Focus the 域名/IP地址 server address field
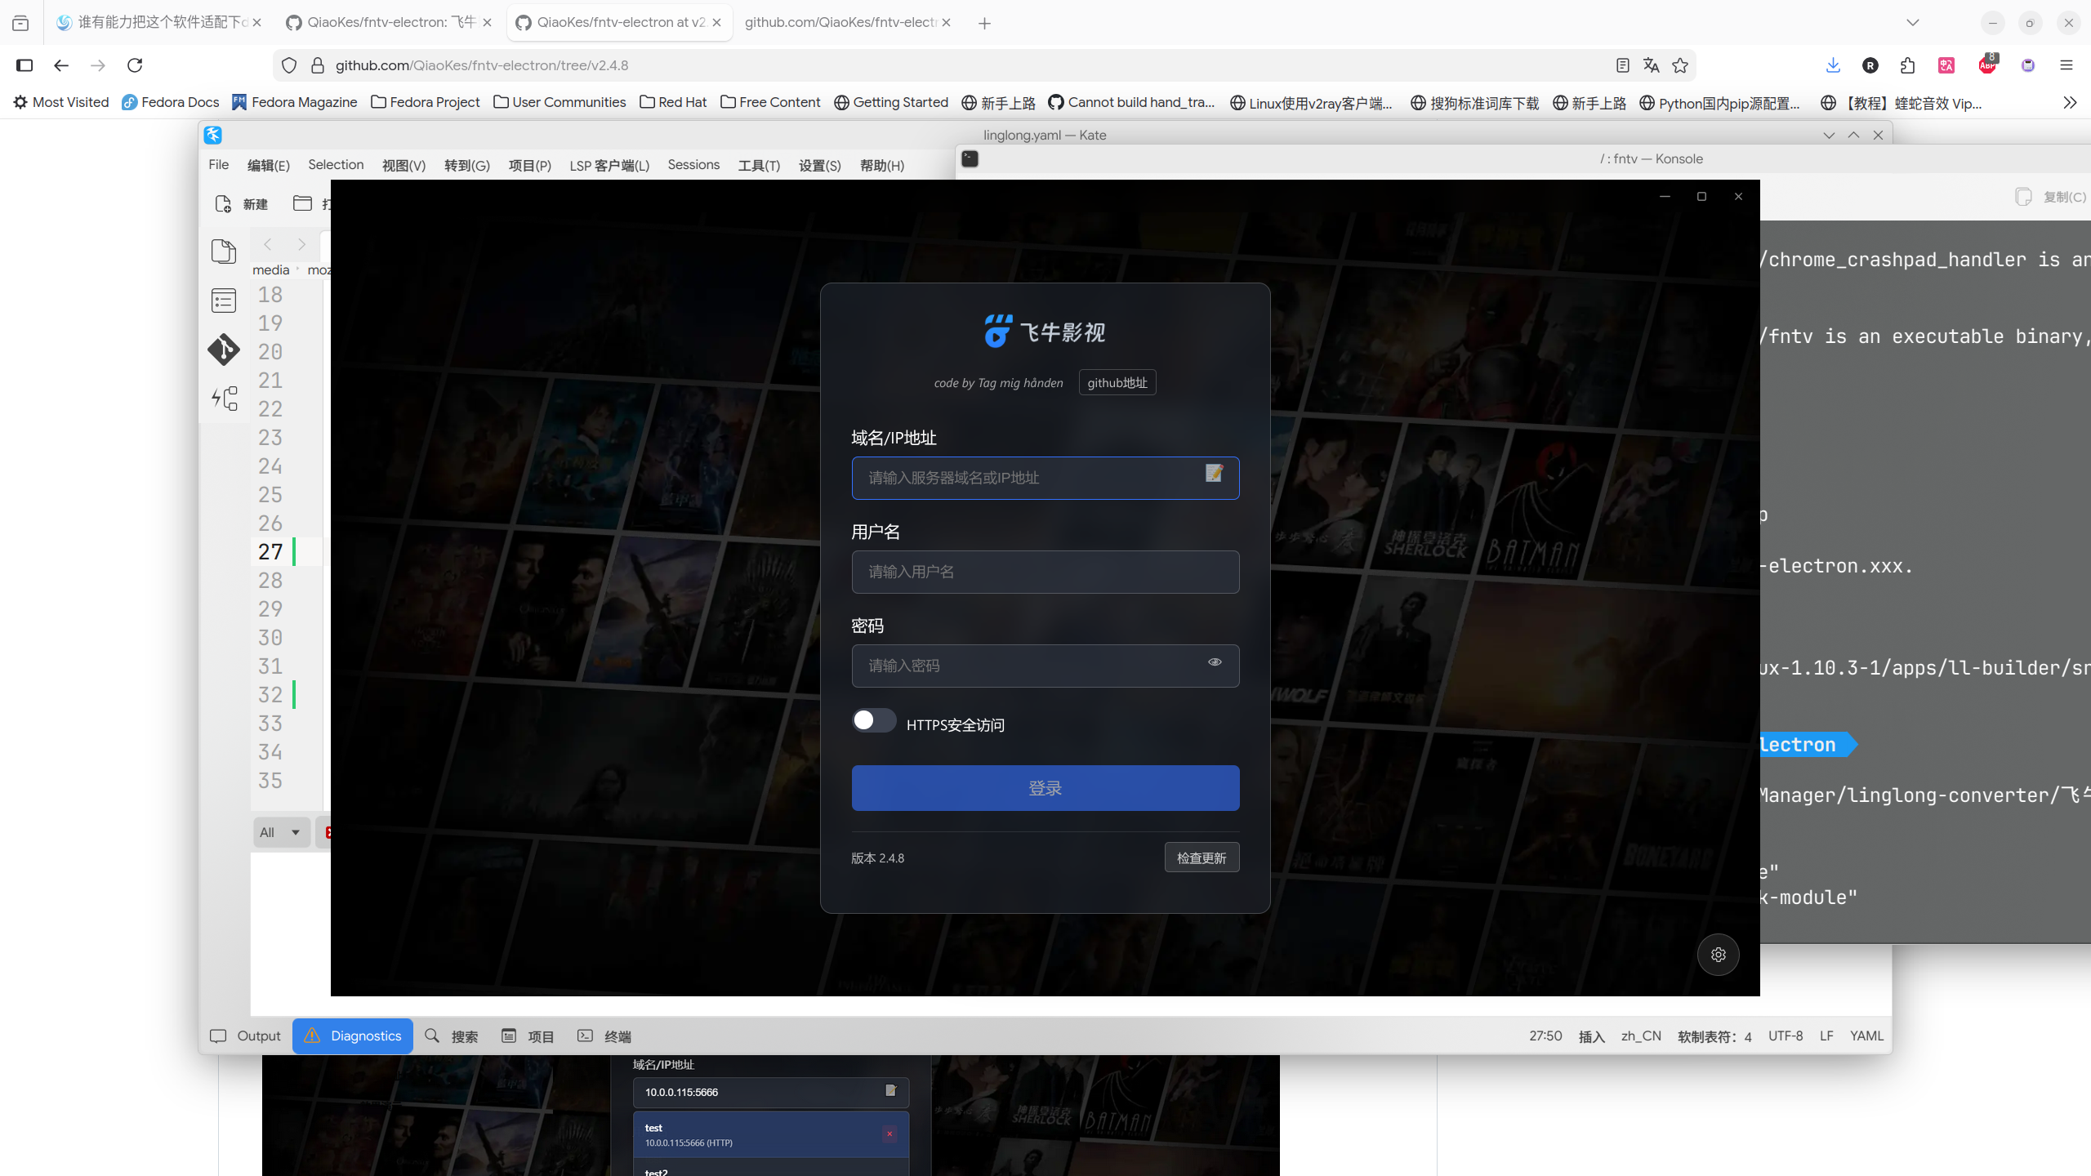Viewport: 2091px width, 1176px height. pos(1045,478)
